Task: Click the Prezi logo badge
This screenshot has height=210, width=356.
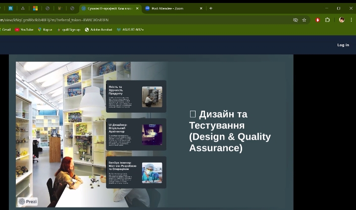Action: pyautogui.click(x=28, y=202)
